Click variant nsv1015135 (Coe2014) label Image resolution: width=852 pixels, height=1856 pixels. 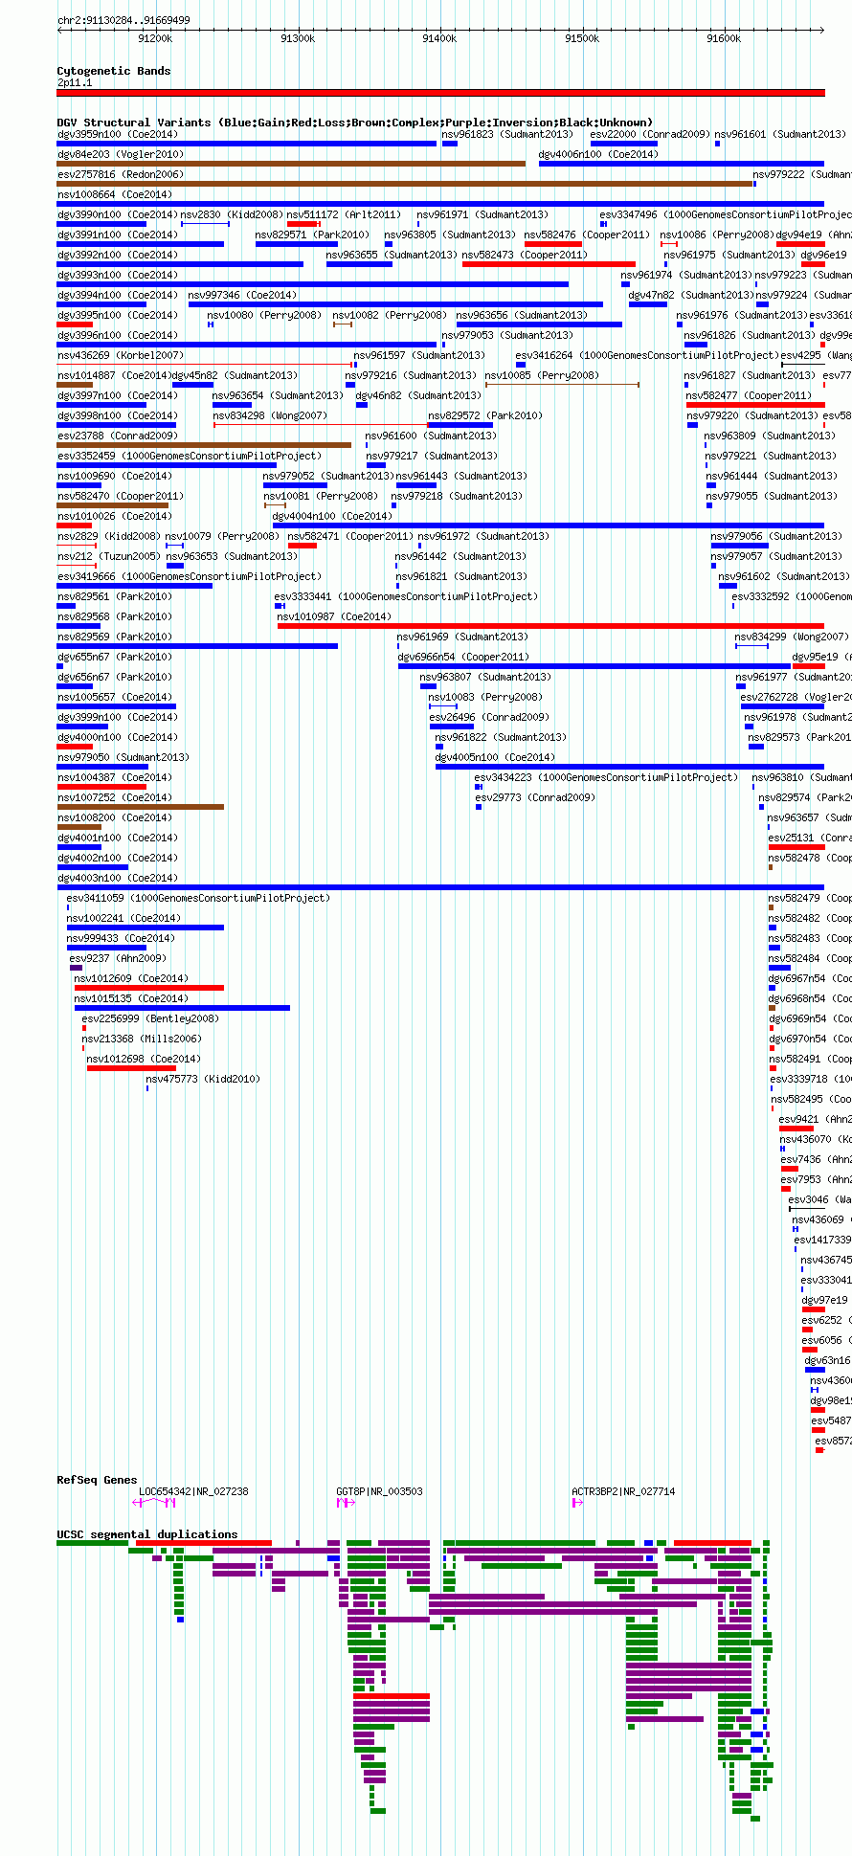[x=131, y=998]
